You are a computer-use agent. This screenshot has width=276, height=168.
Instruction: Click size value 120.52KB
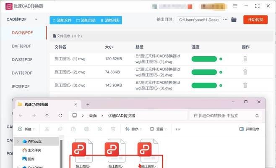(114, 59)
